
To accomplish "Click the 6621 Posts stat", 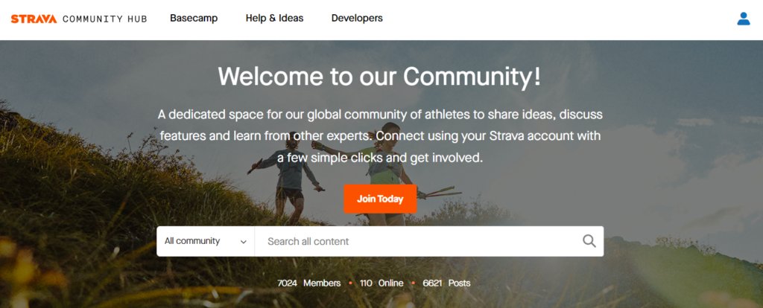I will (x=446, y=283).
